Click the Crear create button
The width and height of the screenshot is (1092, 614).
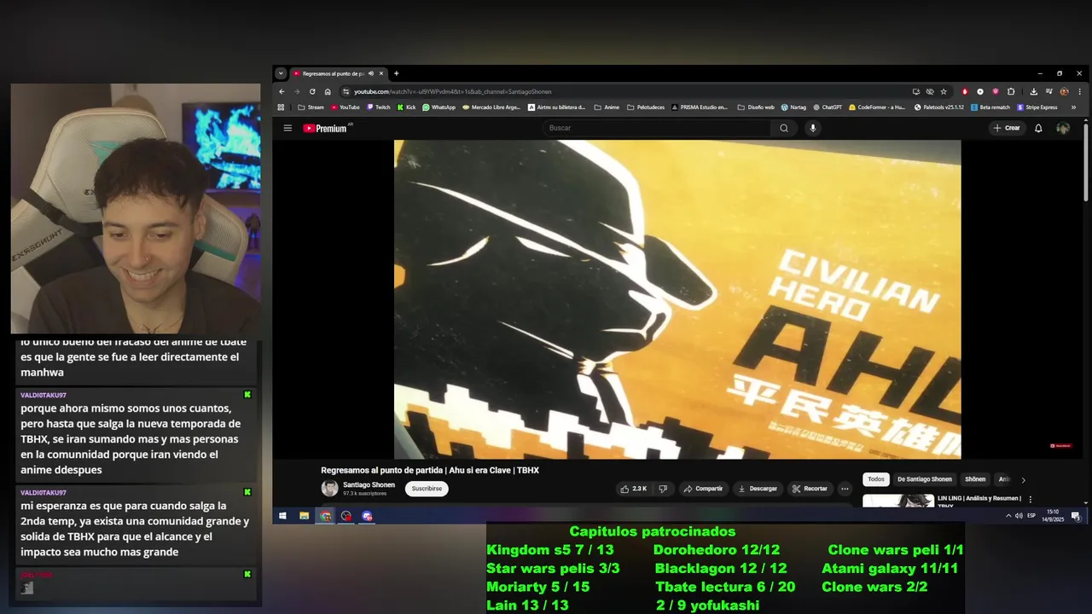(x=1007, y=128)
